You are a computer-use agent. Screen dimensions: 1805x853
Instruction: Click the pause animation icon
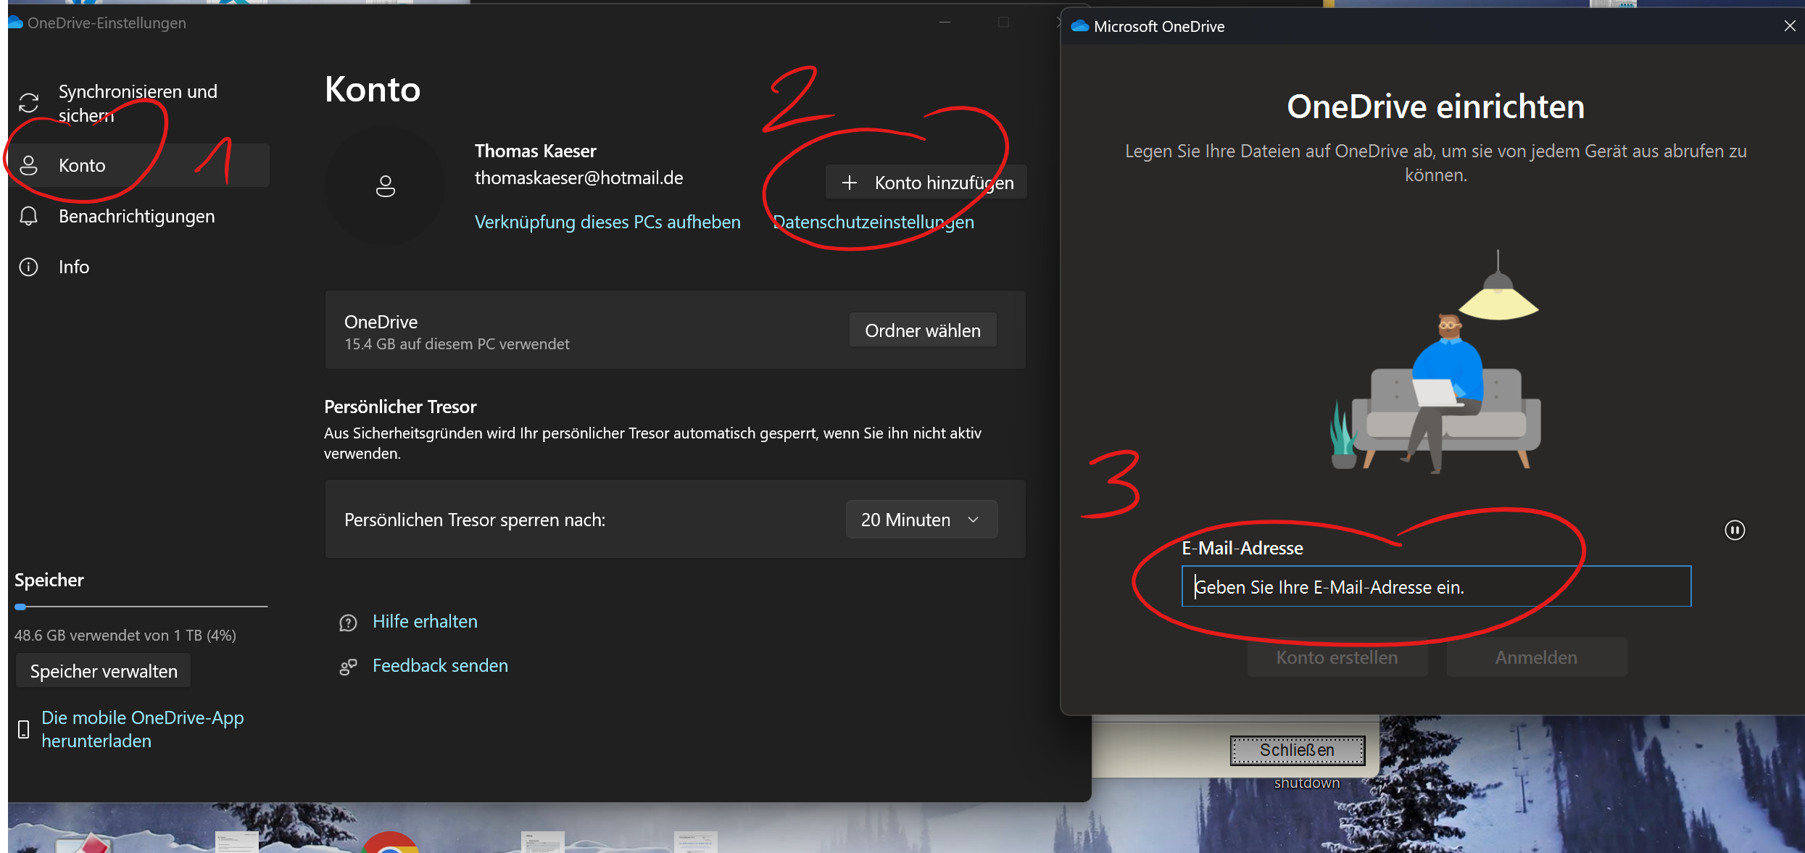coord(1734,530)
